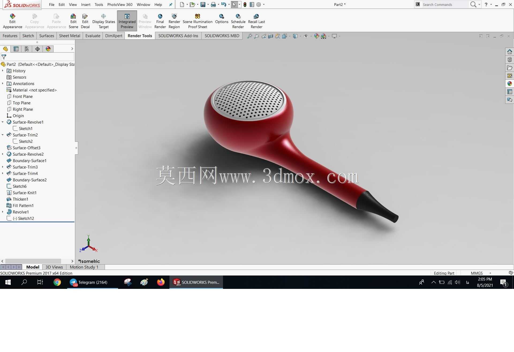Open Appearances, Scenes and Decals pane

pos(509,84)
